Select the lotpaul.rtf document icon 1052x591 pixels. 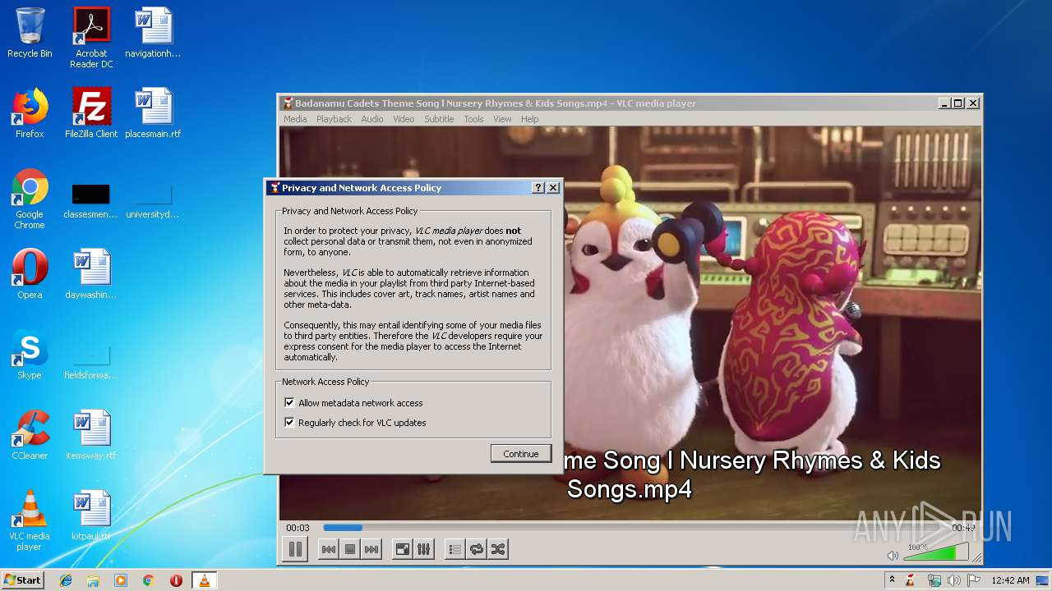[91, 515]
